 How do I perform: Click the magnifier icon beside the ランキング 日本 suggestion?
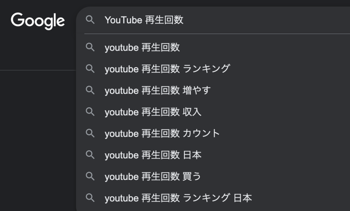(90, 198)
